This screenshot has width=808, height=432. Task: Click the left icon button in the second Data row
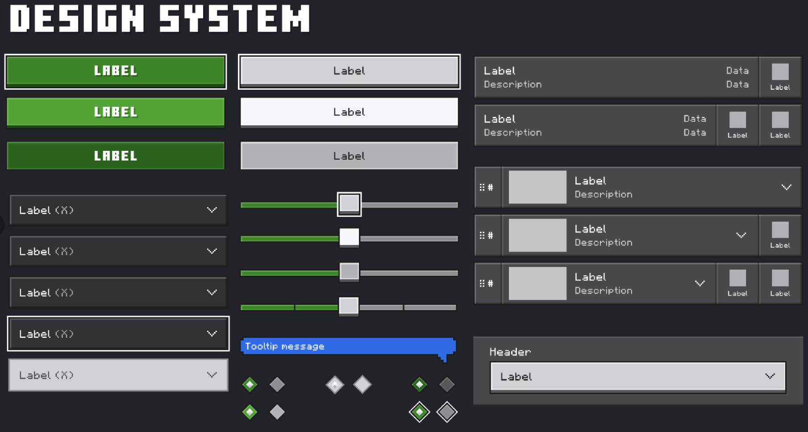tap(737, 125)
